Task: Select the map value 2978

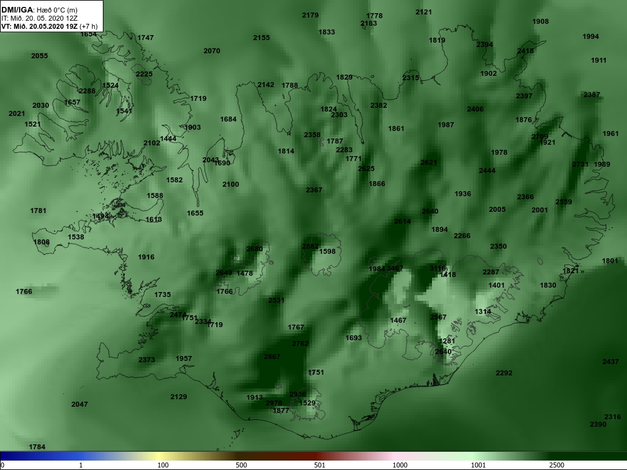Action: pos(274,403)
